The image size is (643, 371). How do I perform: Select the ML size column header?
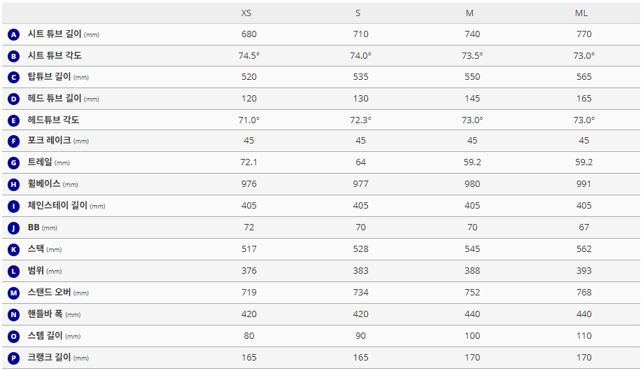[x=581, y=13]
